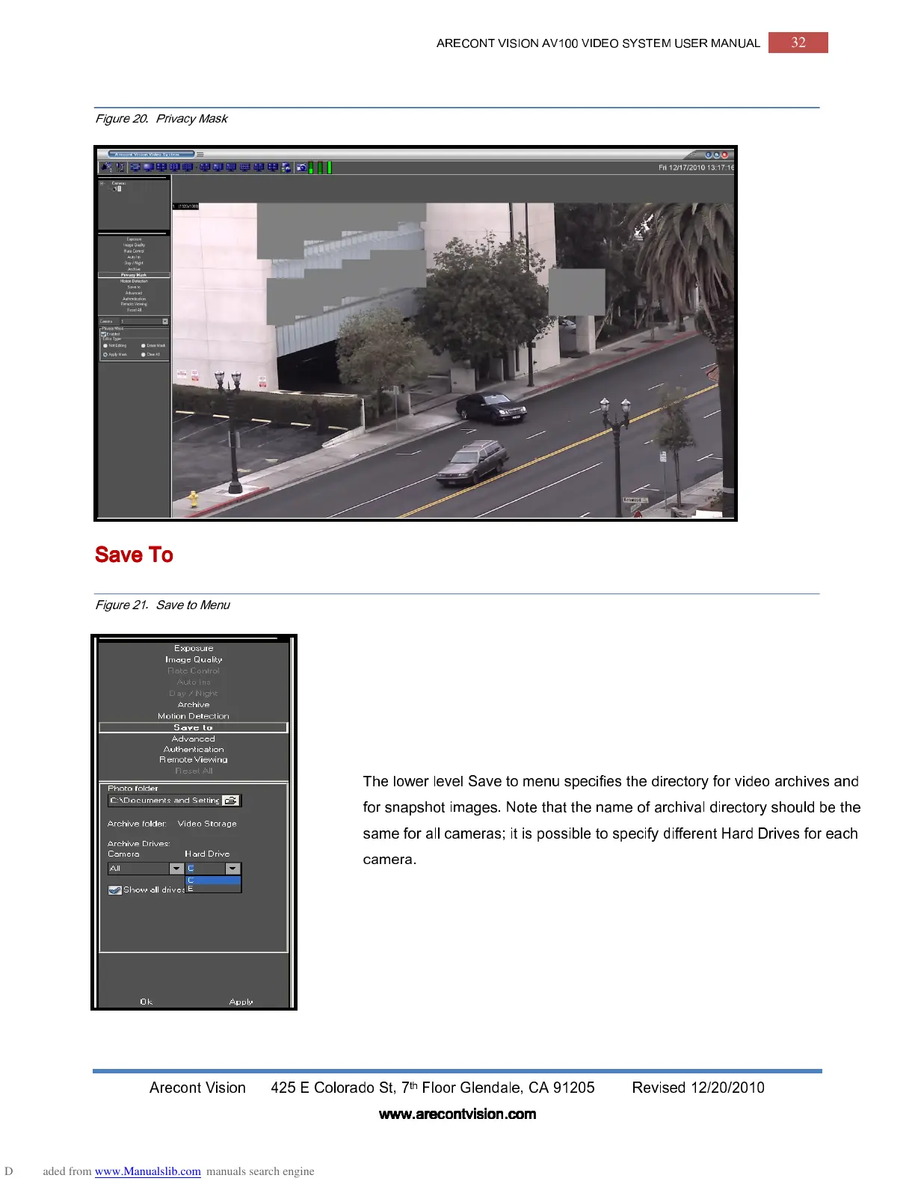The height and width of the screenshot is (1184, 915).
Task: Click the Video Storage archive folder text
Action: coord(207,823)
